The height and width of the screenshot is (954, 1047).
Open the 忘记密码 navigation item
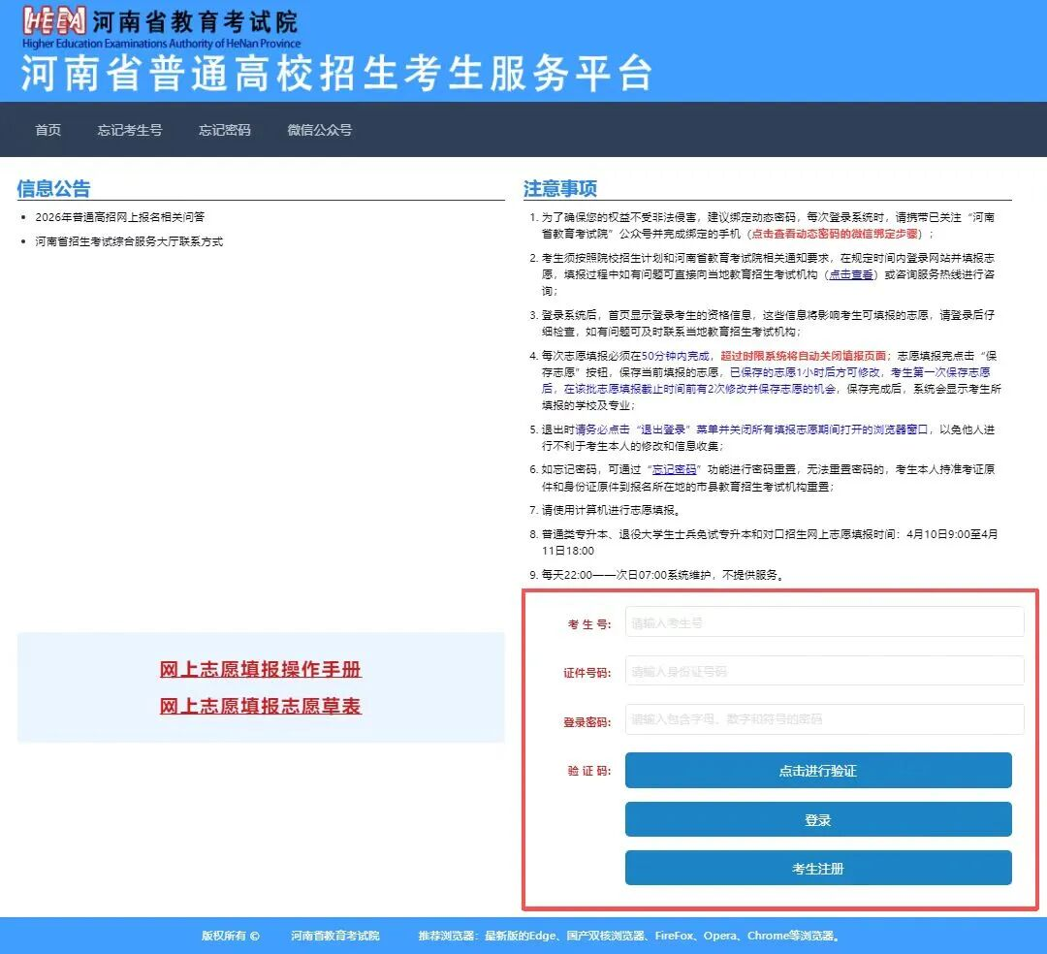[x=224, y=129]
